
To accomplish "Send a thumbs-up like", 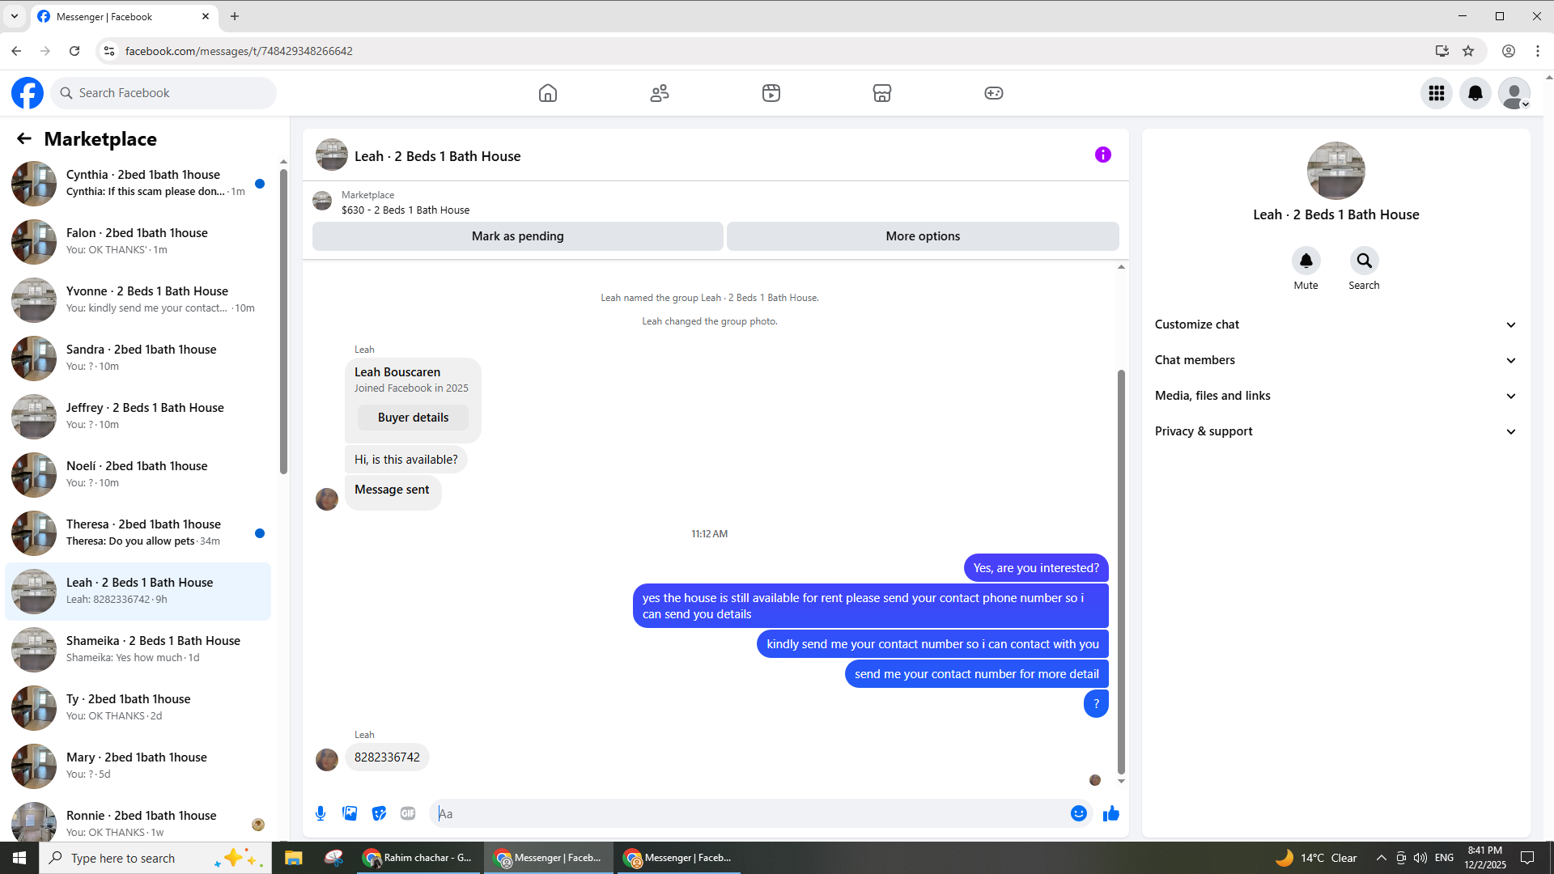I will click(x=1111, y=813).
